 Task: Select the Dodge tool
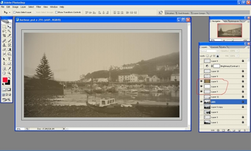[x=9, y=54]
